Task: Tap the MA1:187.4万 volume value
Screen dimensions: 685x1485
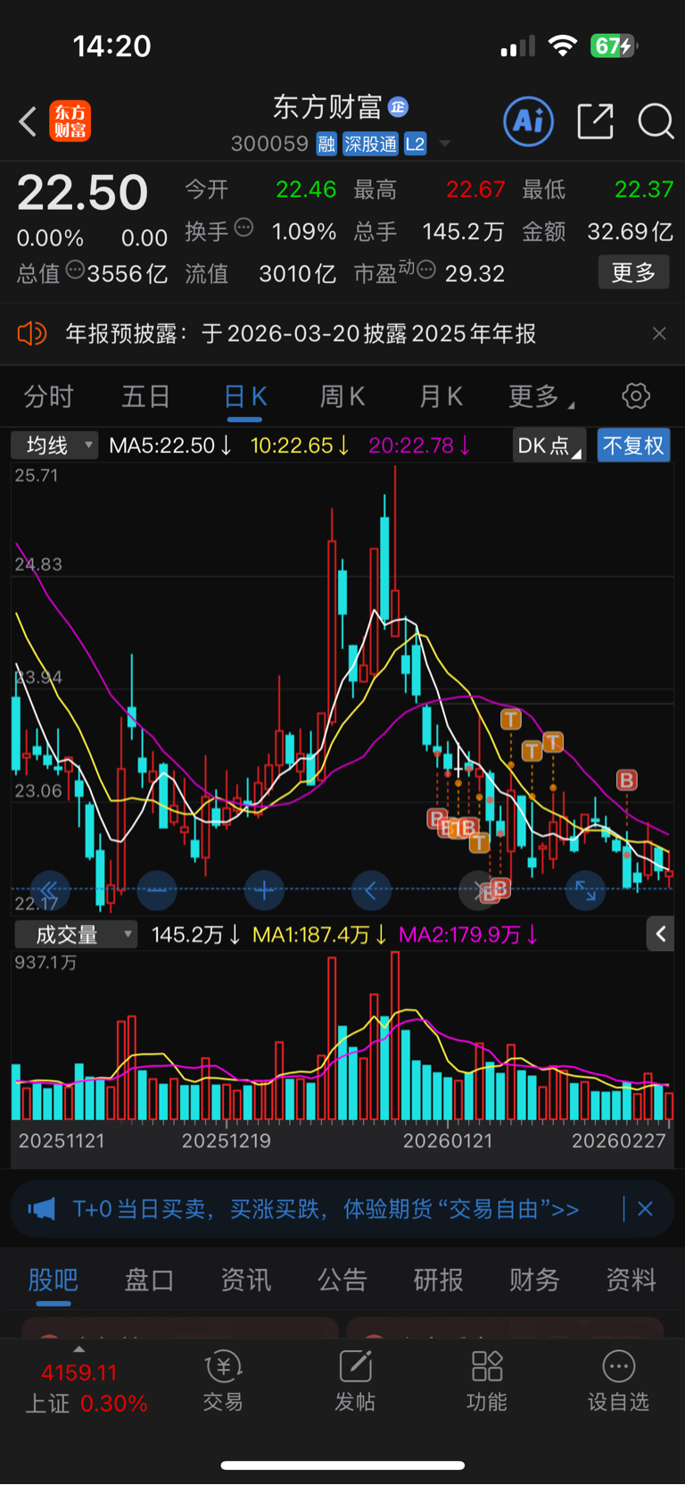Action: click(x=318, y=935)
